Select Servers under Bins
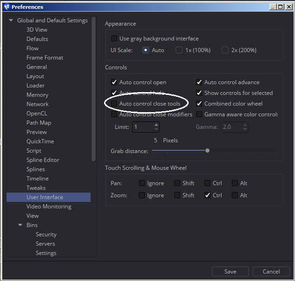The height and width of the screenshot is (281, 295). click(x=46, y=244)
